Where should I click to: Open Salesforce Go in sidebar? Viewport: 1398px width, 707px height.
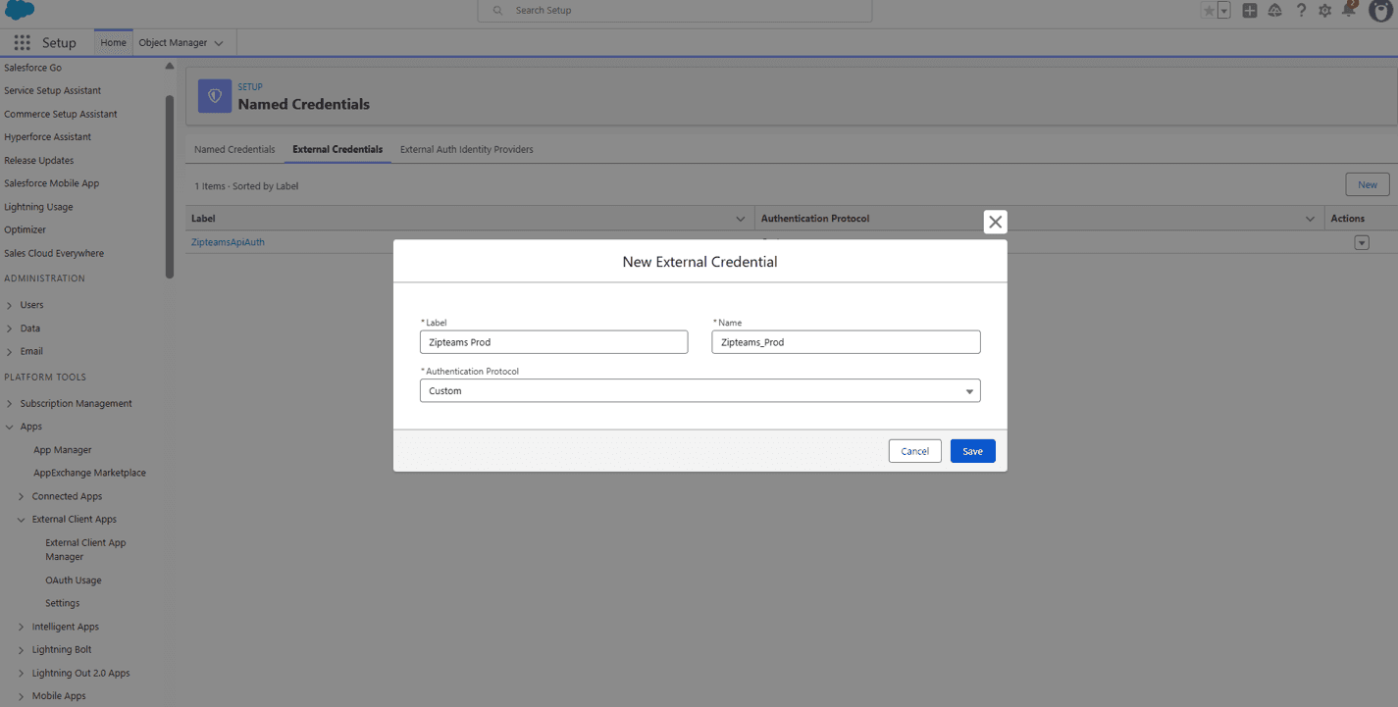click(32, 68)
